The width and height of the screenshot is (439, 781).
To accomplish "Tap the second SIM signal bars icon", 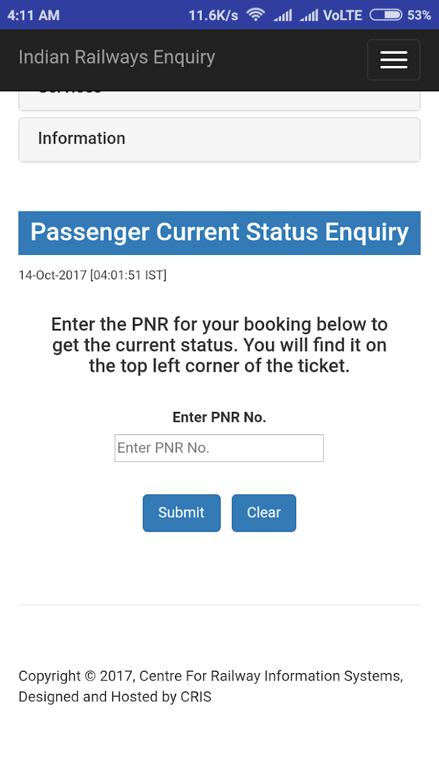I will click(309, 15).
